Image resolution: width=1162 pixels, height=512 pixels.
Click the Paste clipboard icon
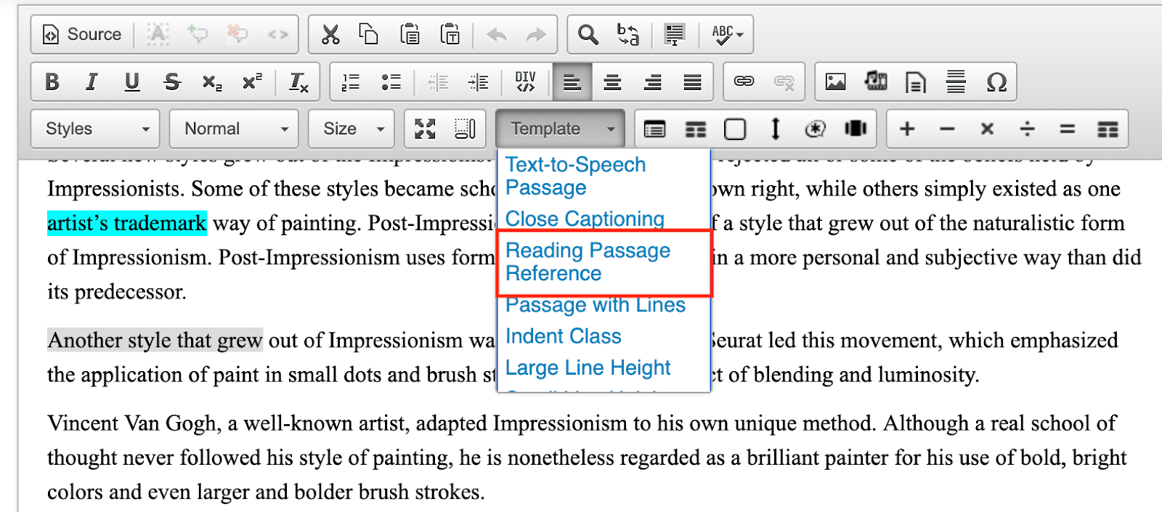click(410, 34)
